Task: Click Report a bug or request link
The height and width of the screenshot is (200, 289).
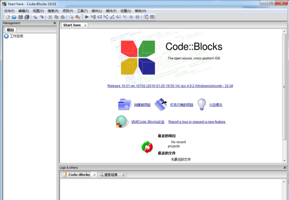Action: [x=197, y=122]
